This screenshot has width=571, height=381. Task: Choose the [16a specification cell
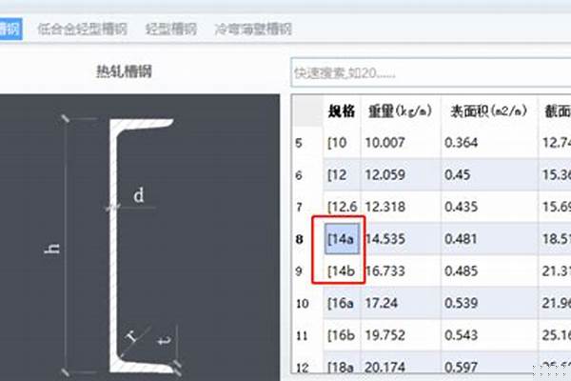pyautogui.click(x=341, y=304)
